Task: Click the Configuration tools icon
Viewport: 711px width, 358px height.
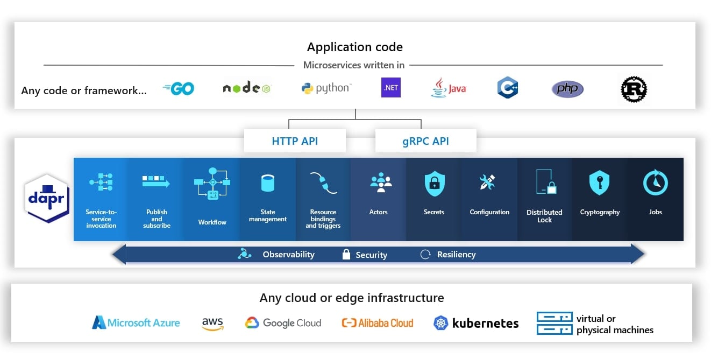Action: coord(487,182)
